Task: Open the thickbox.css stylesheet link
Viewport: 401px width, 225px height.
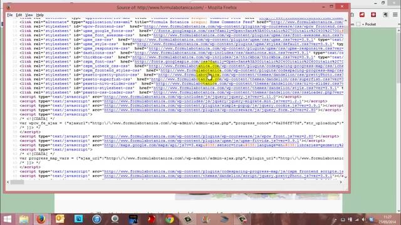Action: tap(223, 57)
